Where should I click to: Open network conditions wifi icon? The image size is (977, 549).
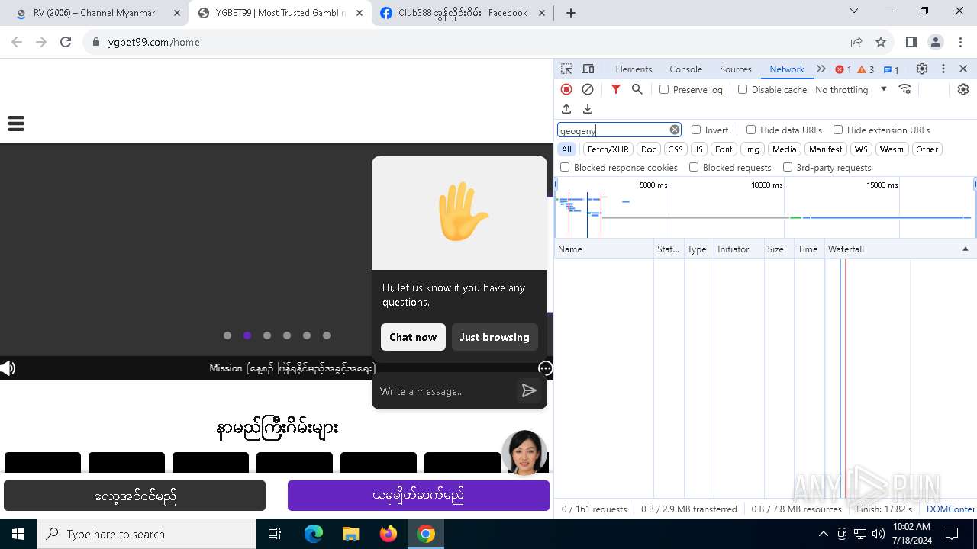905,89
